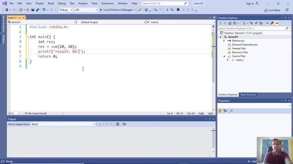Open the demo01 project navigation dropdown
The image size is (293, 164).
coord(42,22)
